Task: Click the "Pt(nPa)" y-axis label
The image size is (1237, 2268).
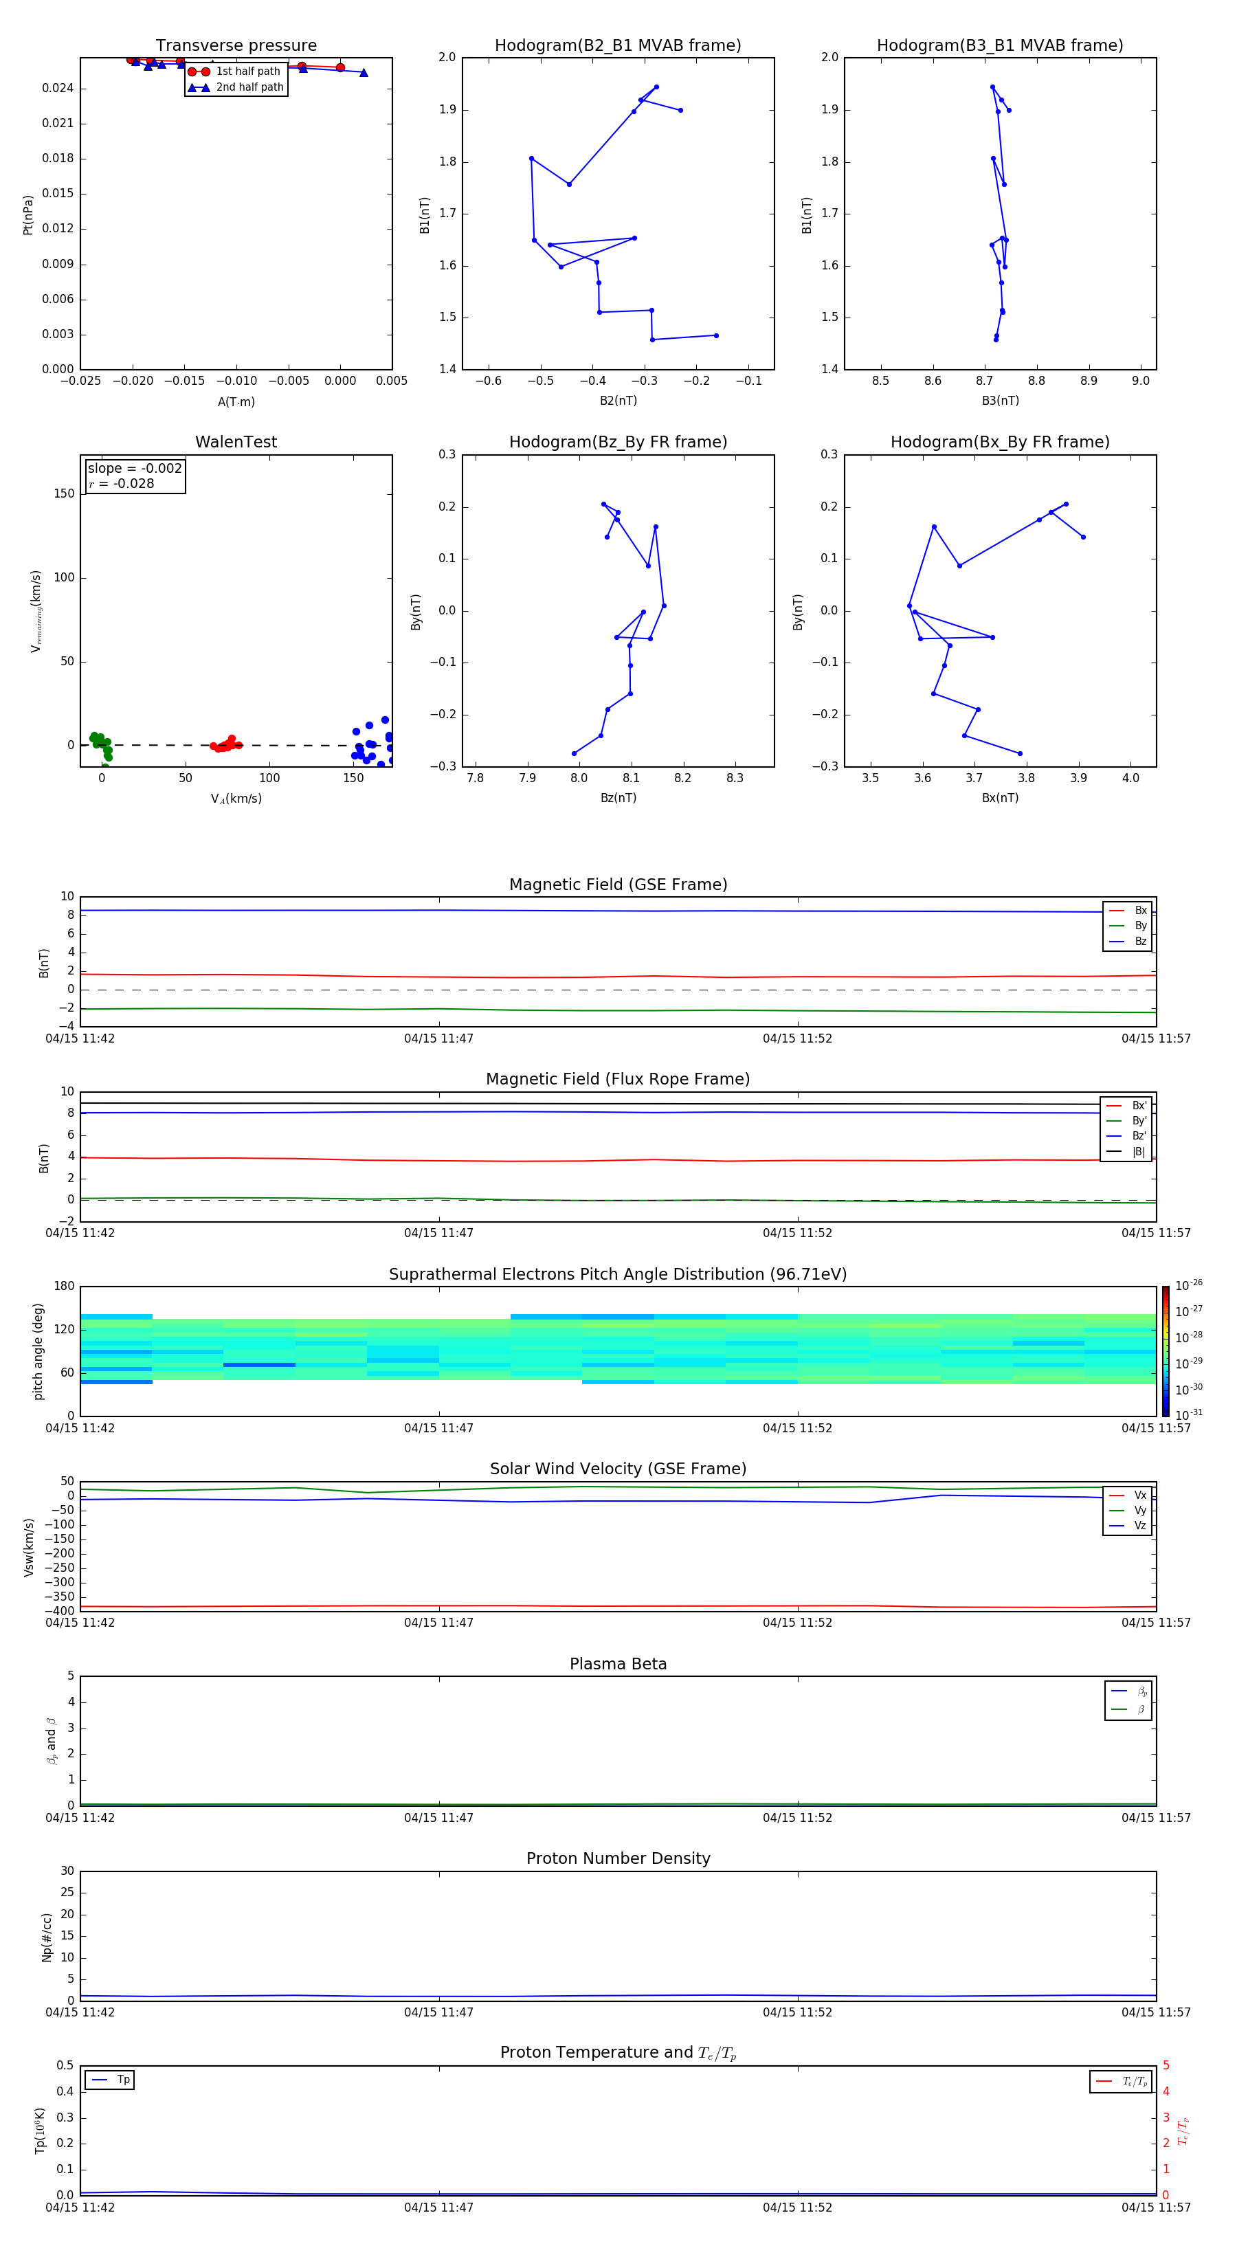Action: click(28, 214)
